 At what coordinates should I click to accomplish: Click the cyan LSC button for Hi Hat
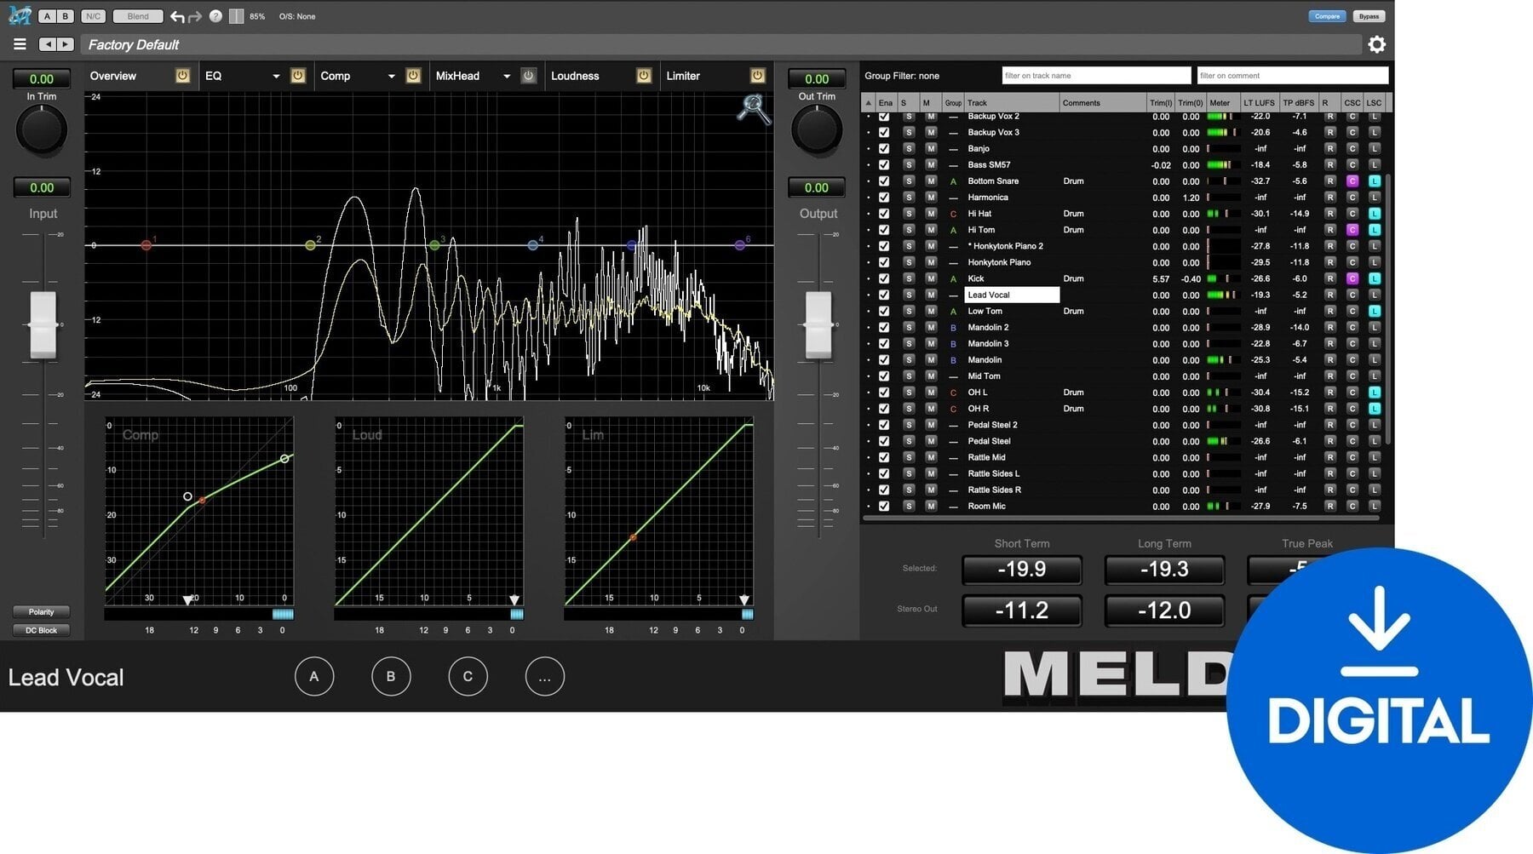pos(1374,214)
